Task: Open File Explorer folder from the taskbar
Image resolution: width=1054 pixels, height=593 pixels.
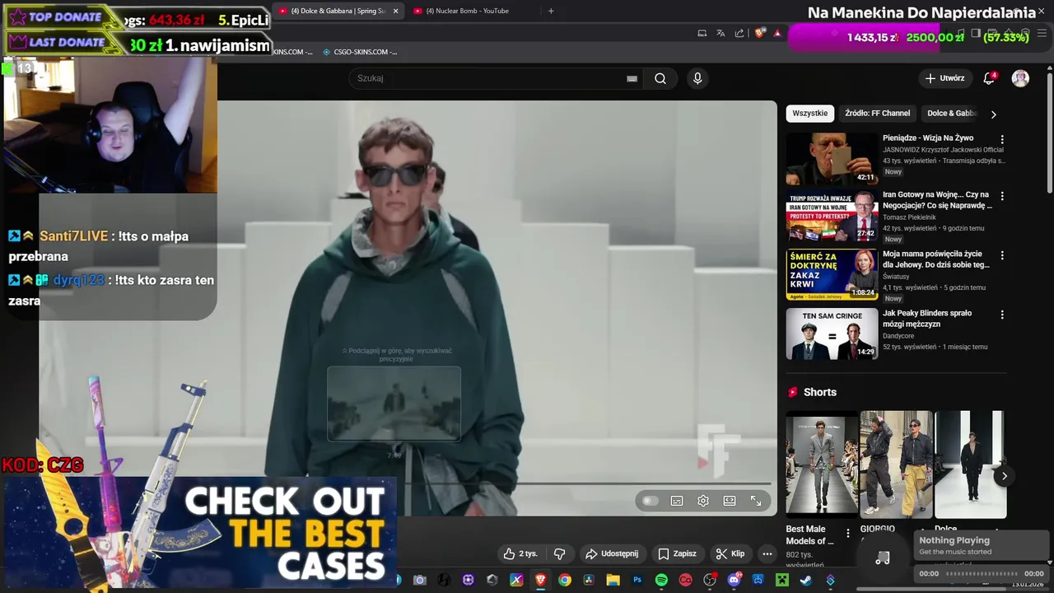Action: pos(613,580)
